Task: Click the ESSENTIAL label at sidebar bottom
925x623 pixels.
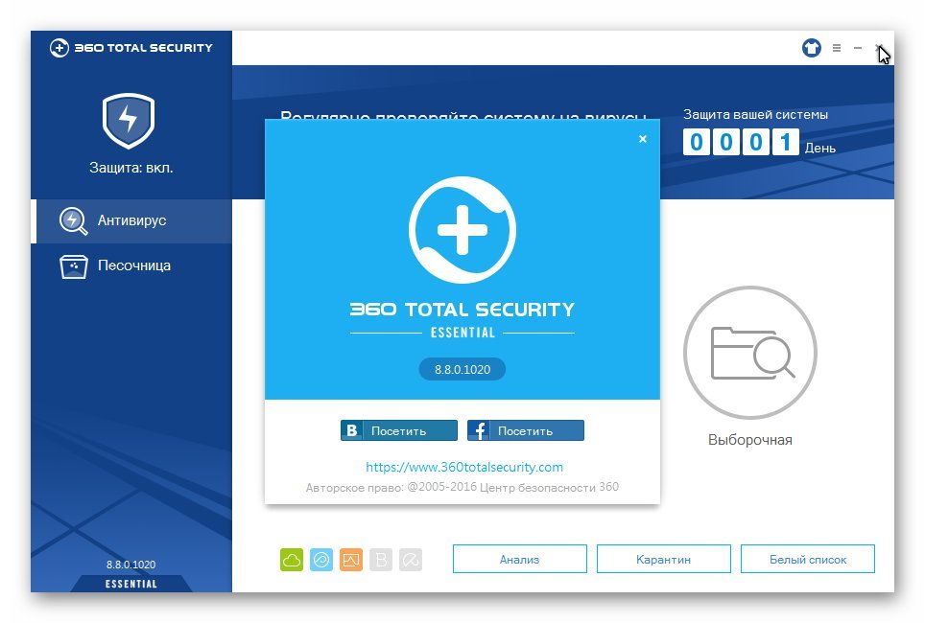Action: [x=130, y=584]
